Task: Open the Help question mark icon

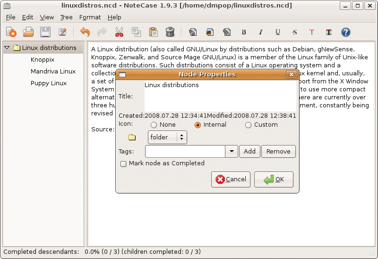Action: (x=346, y=32)
